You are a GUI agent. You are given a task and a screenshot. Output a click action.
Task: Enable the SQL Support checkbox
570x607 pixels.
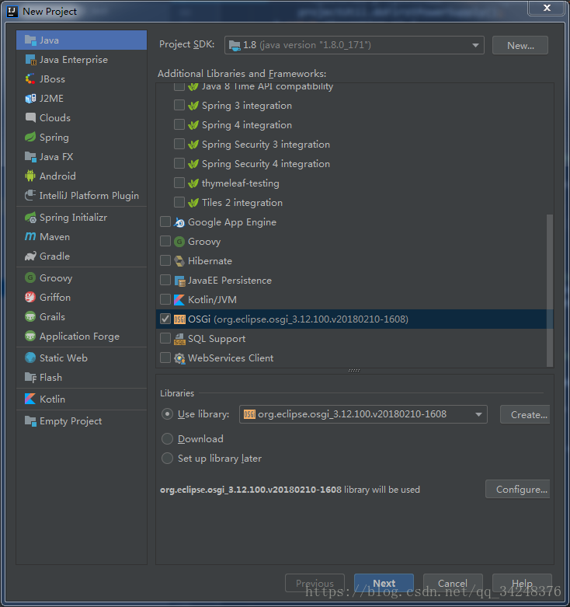tap(165, 338)
